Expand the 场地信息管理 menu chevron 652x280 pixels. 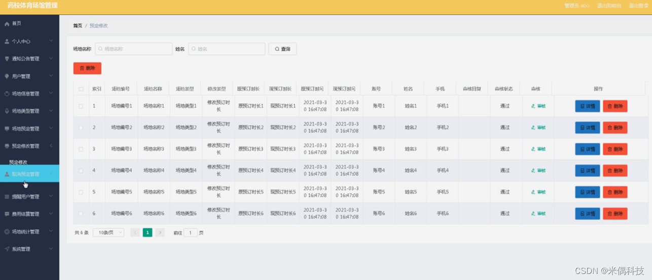(x=51, y=94)
